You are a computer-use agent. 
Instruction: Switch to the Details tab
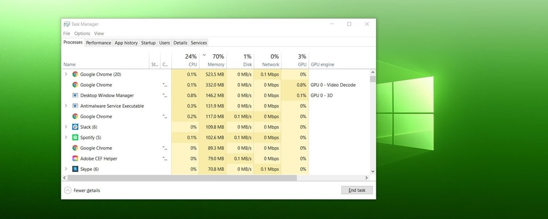(x=180, y=43)
